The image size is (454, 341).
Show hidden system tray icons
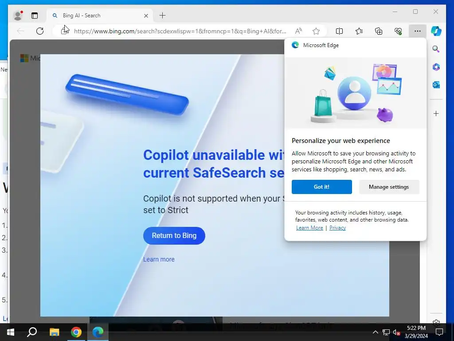(375, 332)
